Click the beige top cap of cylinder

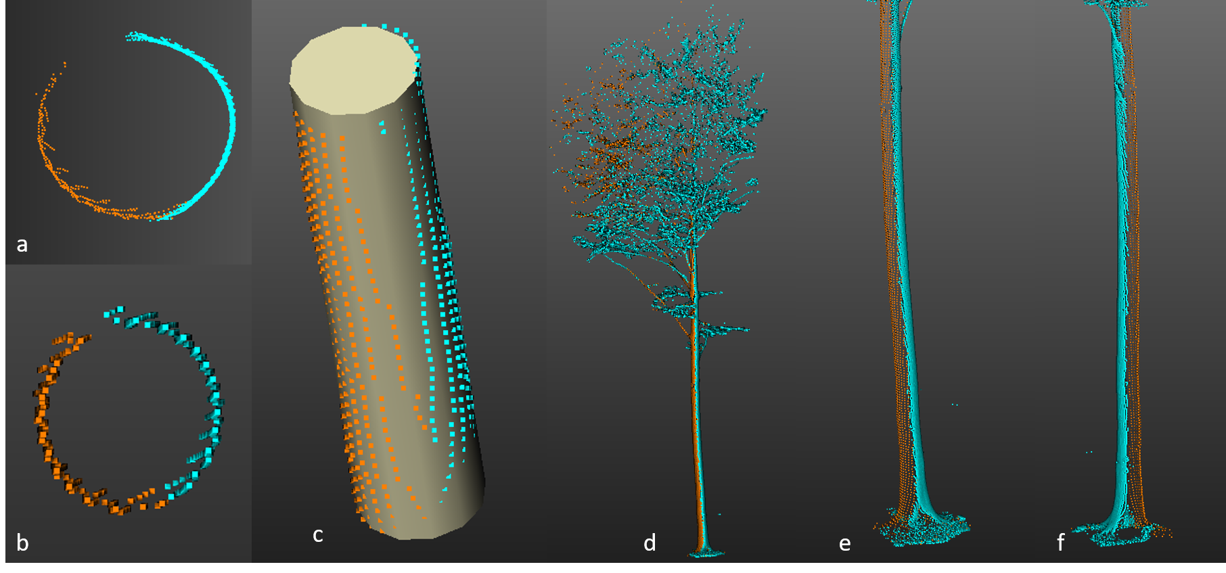[x=353, y=71]
